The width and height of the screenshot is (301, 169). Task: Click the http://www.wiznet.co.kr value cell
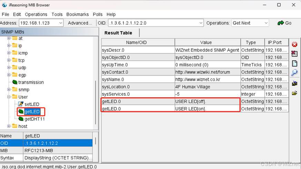pos(208,79)
